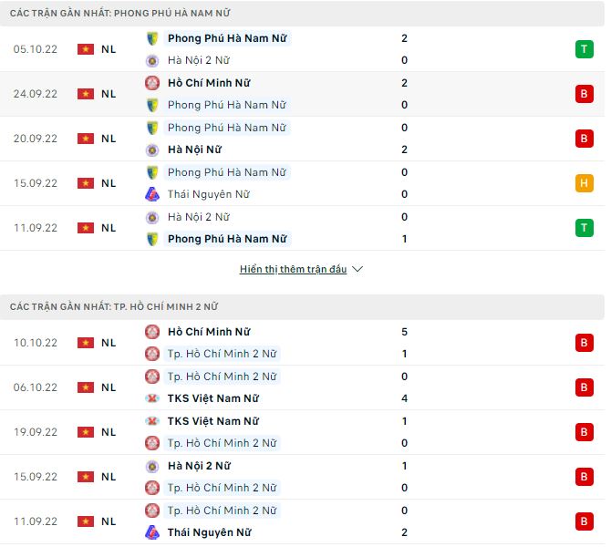Click the orange H draw badge
This screenshot has height=547, width=611.
tap(584, 183)
